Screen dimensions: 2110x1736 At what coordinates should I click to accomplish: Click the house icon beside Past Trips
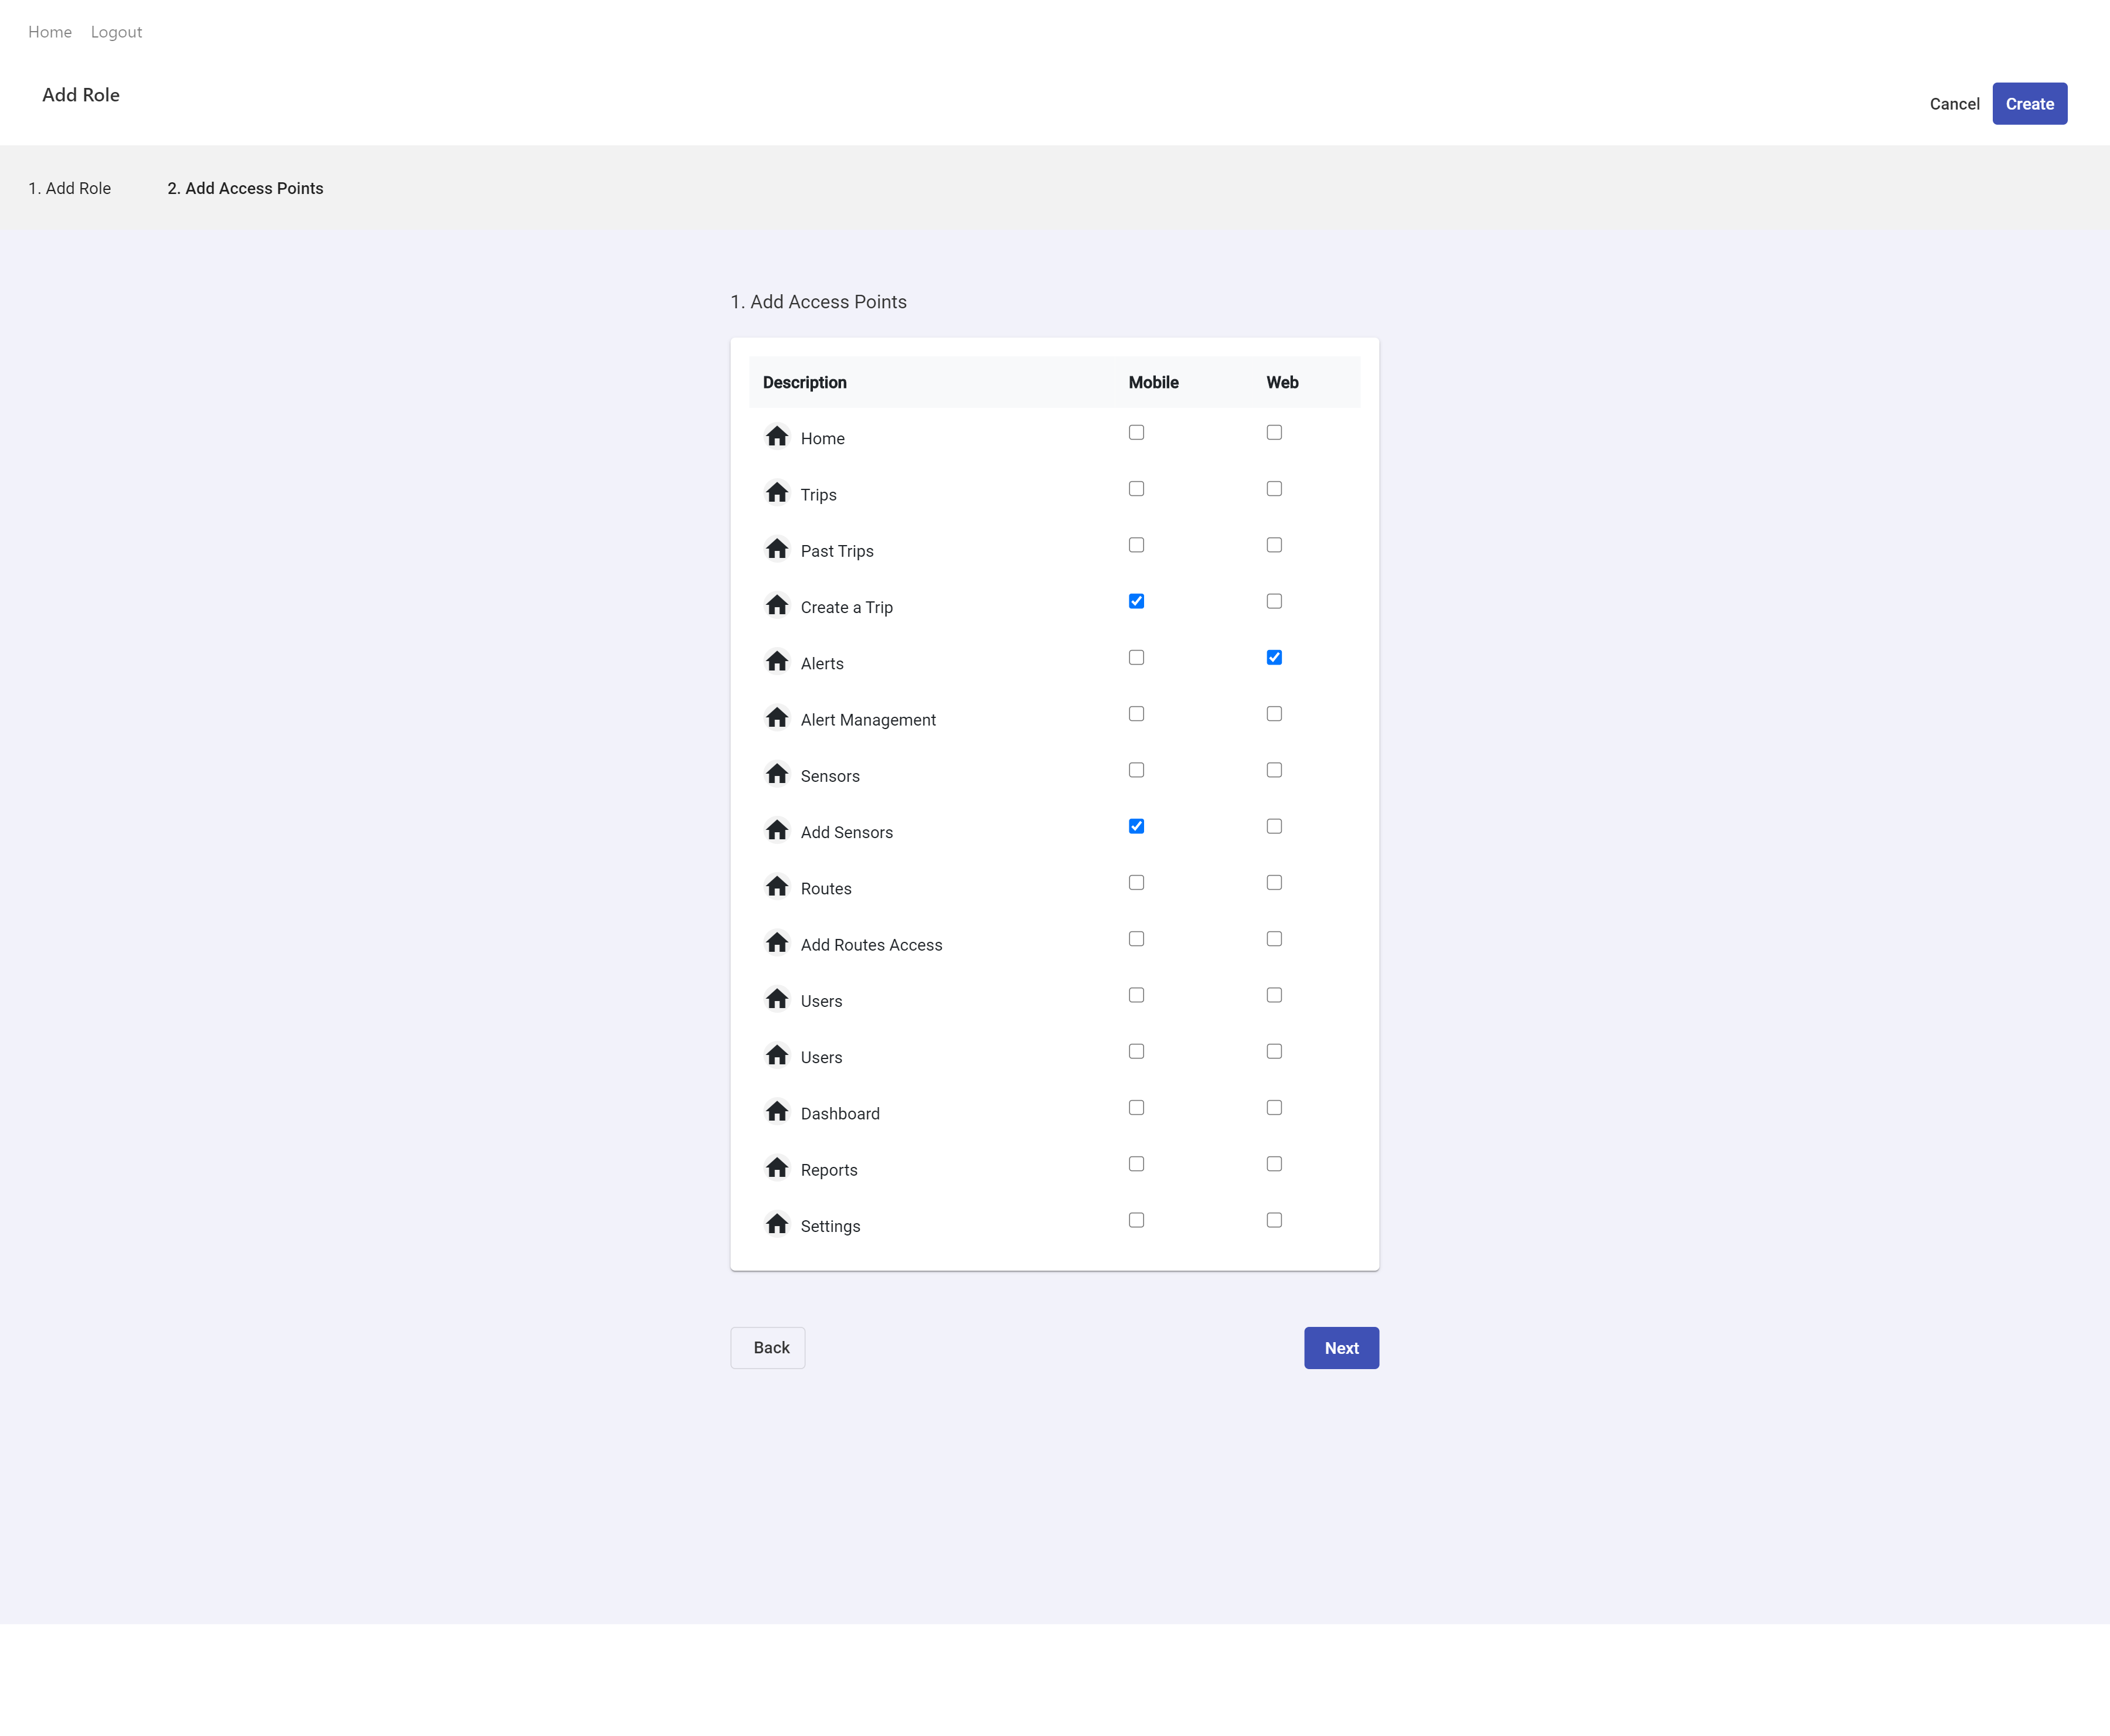[777, 549]
